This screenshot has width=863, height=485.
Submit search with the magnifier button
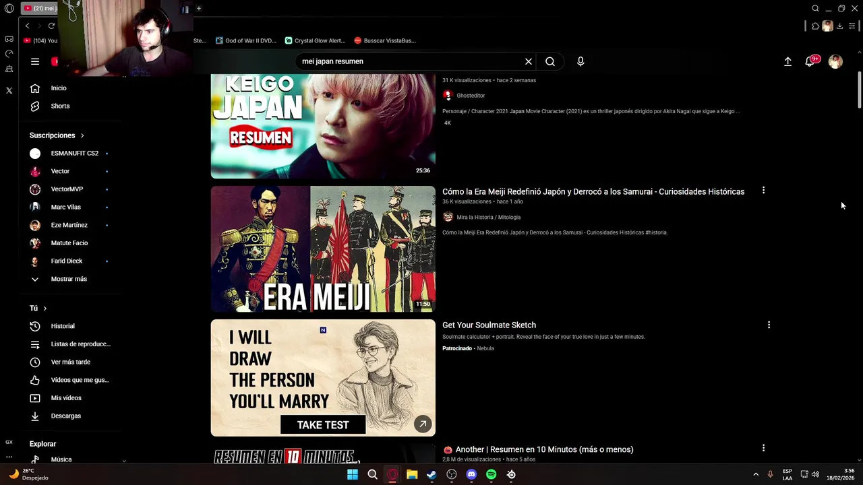[550, 61]
